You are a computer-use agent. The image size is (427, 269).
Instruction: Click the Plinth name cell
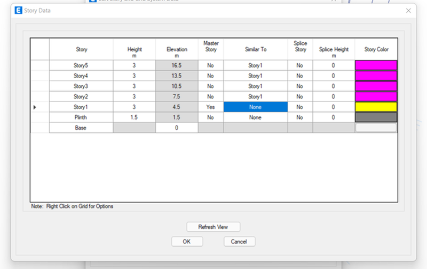coord(81,117)
